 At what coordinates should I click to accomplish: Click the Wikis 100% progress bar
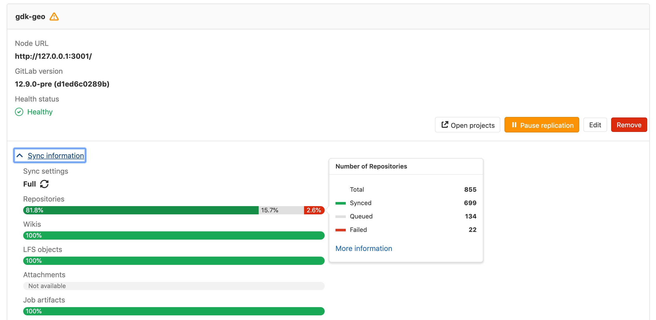(x=174, y=235)
